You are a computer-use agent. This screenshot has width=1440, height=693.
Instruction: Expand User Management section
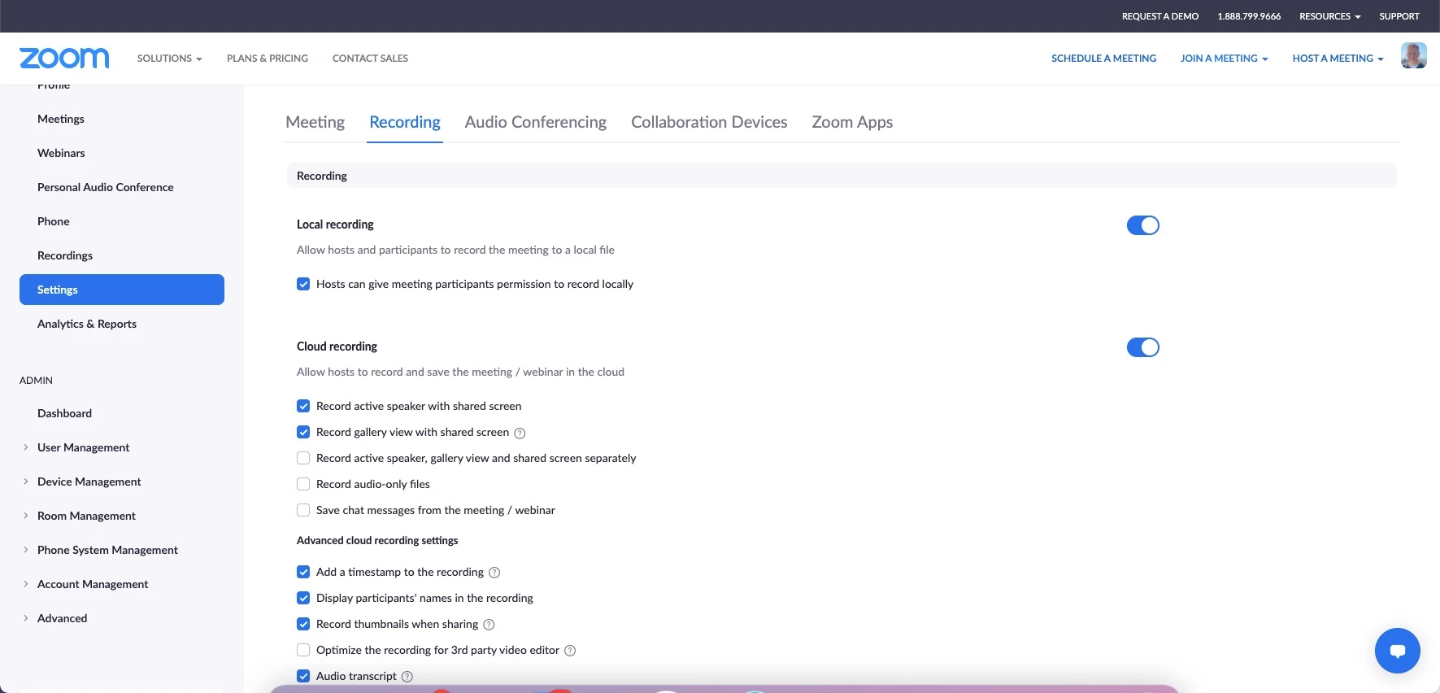(x=83, y=447)
